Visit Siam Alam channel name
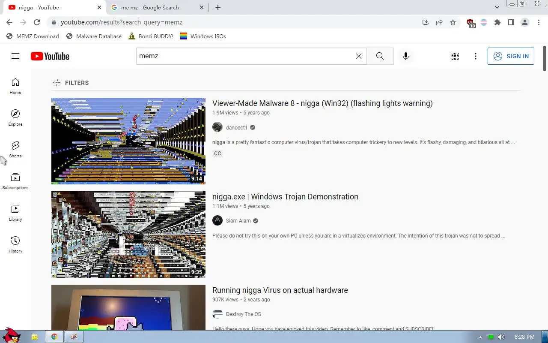Screen dimensions: 548x343 tap(238, 221)
